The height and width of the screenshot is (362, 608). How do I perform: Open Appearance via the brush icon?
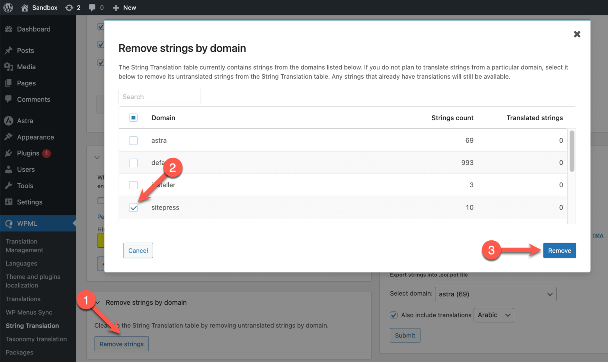pos(9,137)
